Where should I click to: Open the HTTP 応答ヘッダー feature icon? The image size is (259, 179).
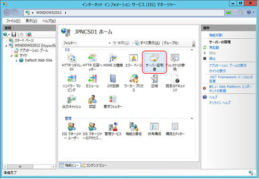click(x=92, y=63)
